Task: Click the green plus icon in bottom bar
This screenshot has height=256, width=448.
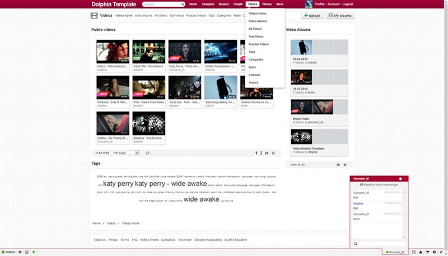Action: (x=34, y=252)
